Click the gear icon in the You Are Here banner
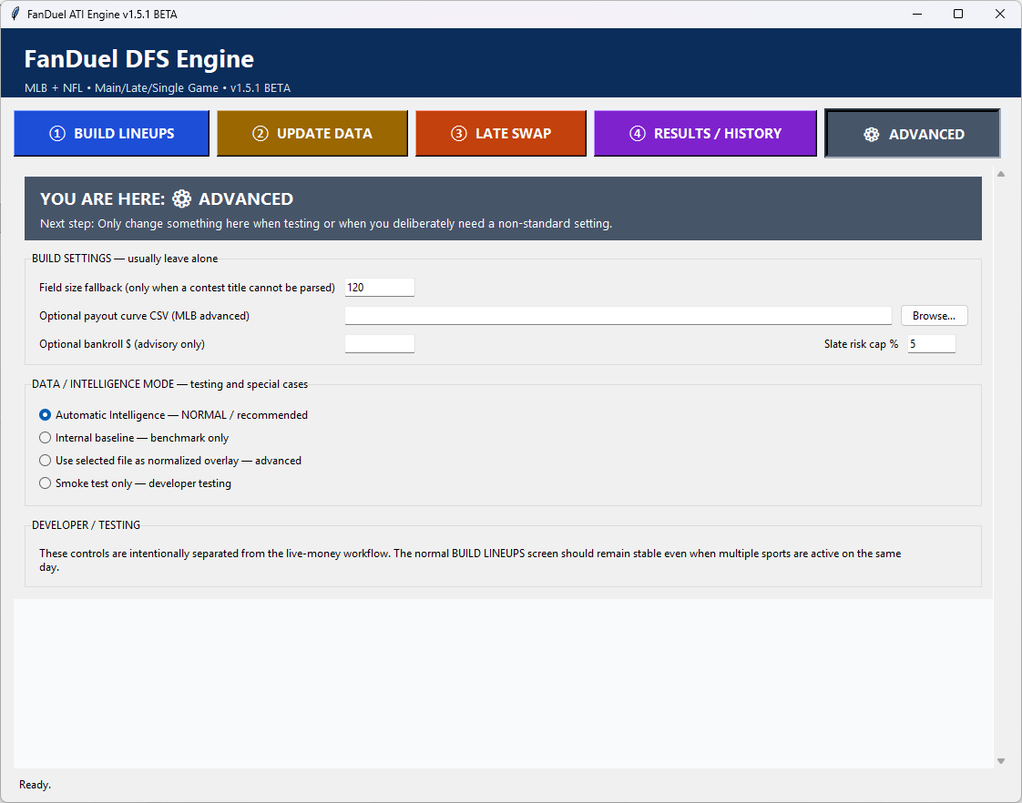1022x803 pixels. (x=182, y=198)
